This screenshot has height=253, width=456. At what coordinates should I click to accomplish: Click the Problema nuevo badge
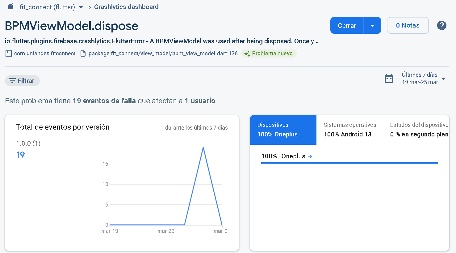click(269, 54)
